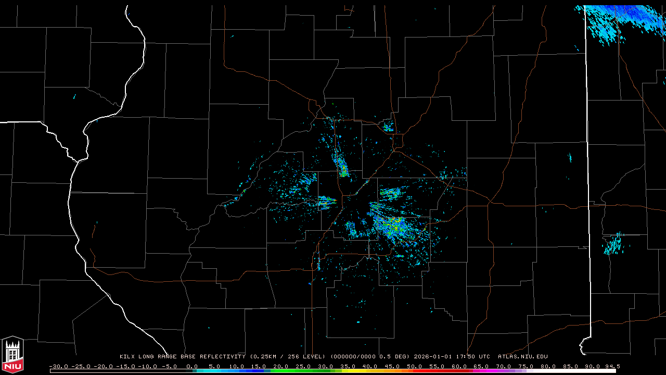Click the 70.0 scale label
666x375 pixels.
504,366
